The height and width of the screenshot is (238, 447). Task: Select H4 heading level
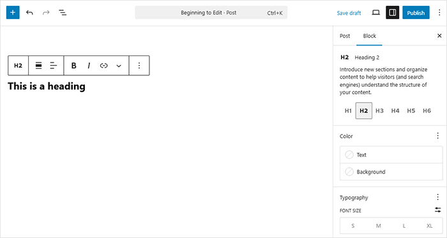395,111
